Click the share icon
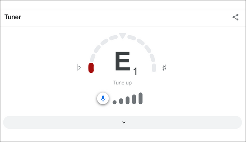 point(235,17)
